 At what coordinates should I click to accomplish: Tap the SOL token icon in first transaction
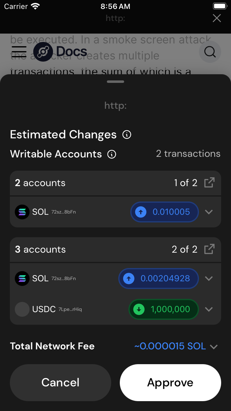point(22,212)
